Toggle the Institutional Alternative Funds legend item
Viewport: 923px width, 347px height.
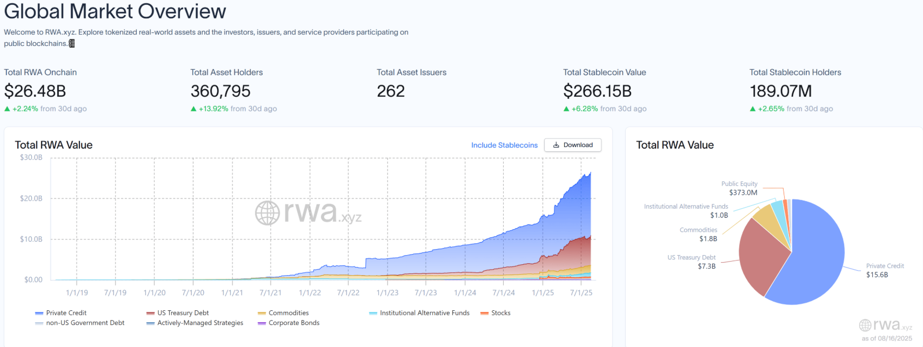point(419,313)
